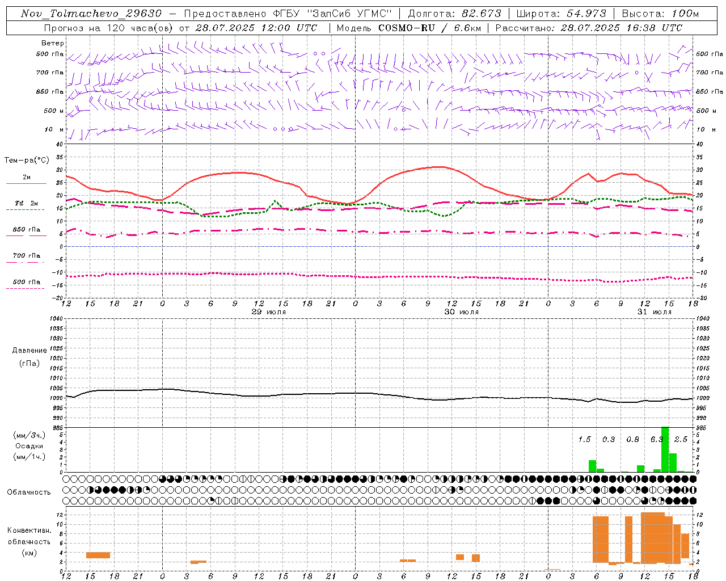726x581 pixels.
Task: Click the '31 июля' date label
Action: (655, 312)
